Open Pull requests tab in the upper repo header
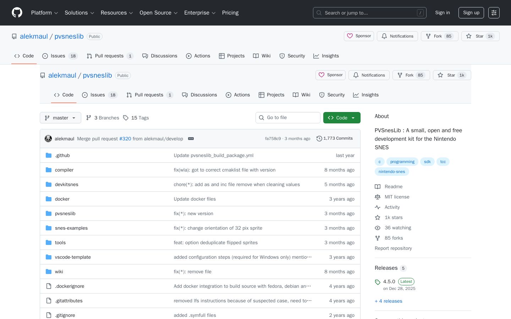Image resolution: width=511 pixels, height=319 pixels. tap(110, 56)
